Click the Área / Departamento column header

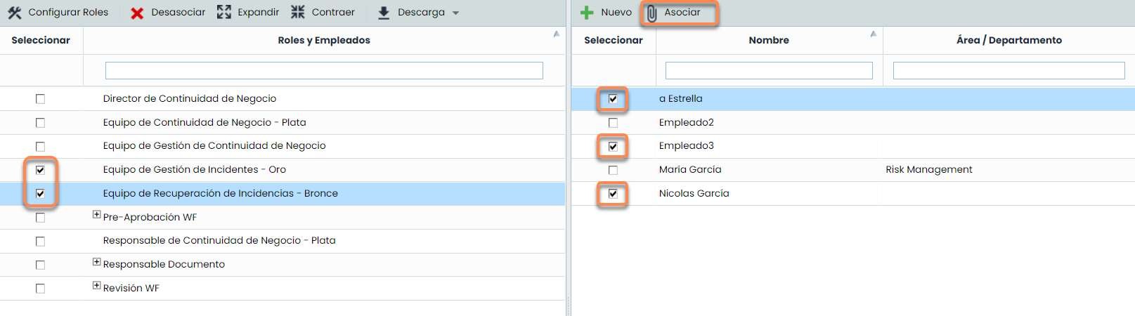tap(1008, 40)
